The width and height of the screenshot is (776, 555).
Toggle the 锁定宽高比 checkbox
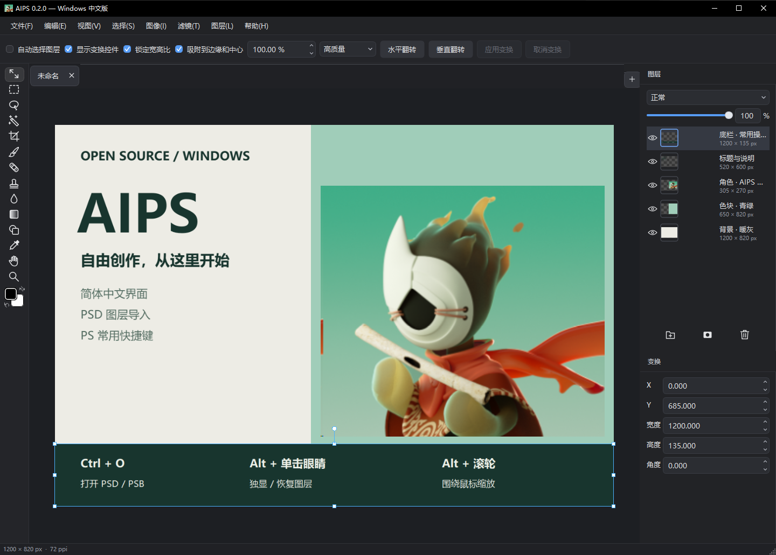pos(127,49)
